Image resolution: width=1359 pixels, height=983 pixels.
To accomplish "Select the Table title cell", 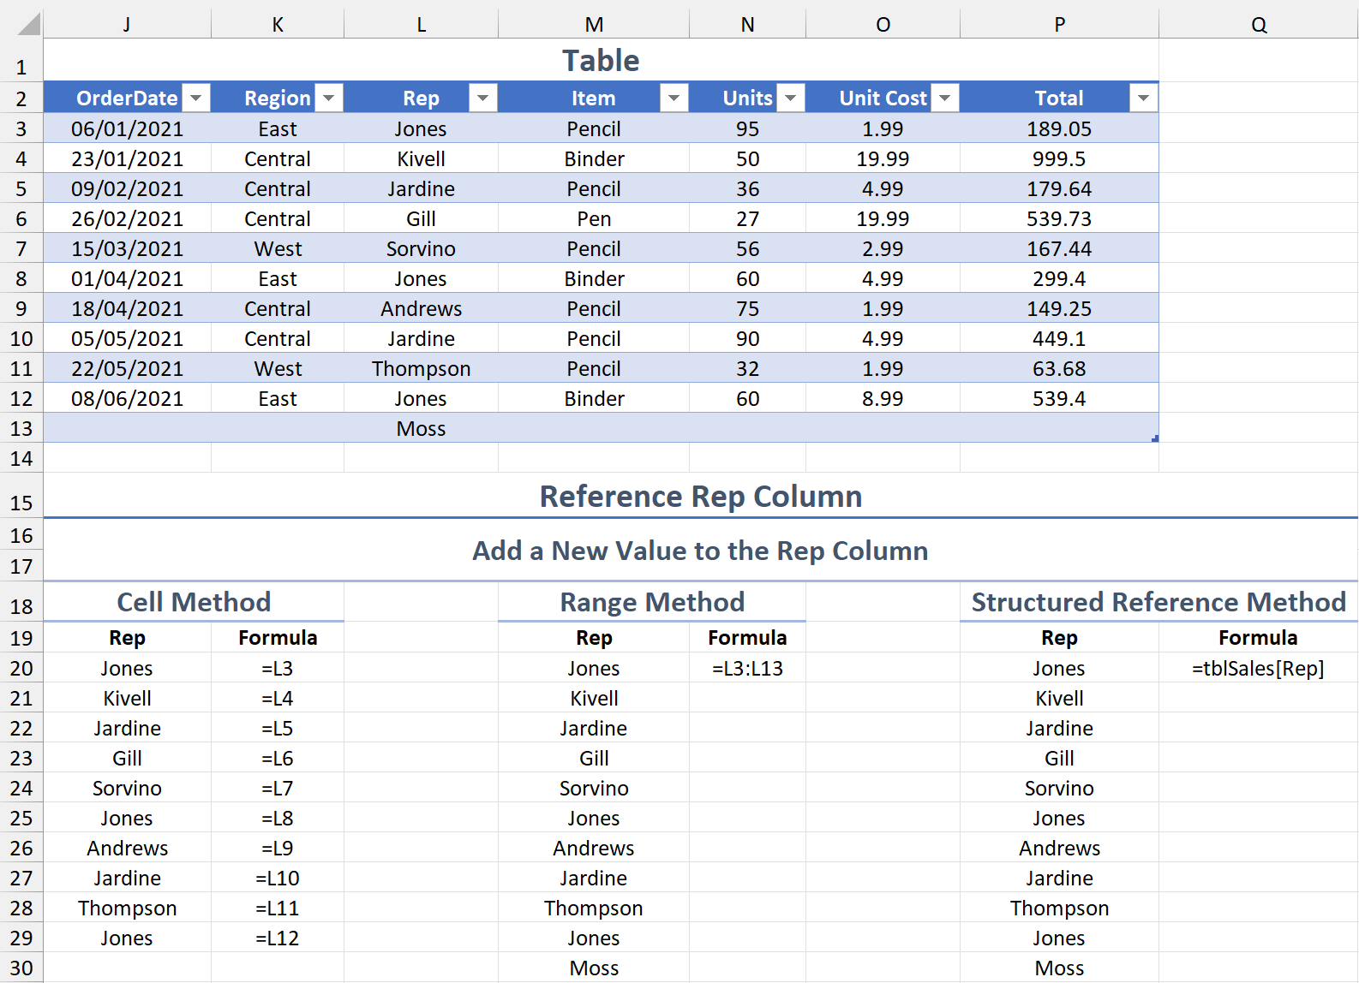I will click(x=601, y=61).
